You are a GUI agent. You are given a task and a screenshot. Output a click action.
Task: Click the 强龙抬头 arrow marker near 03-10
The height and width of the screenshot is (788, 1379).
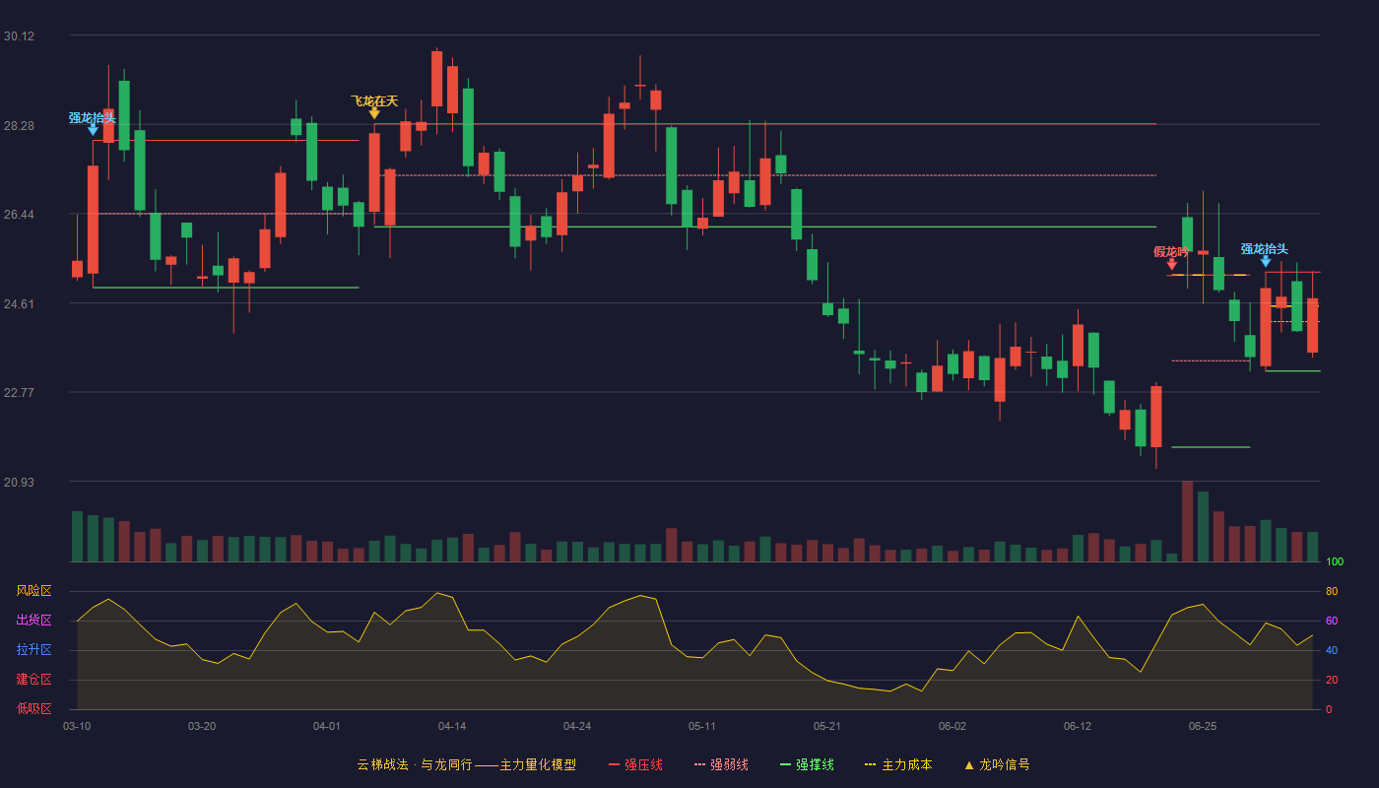[93, 129]
